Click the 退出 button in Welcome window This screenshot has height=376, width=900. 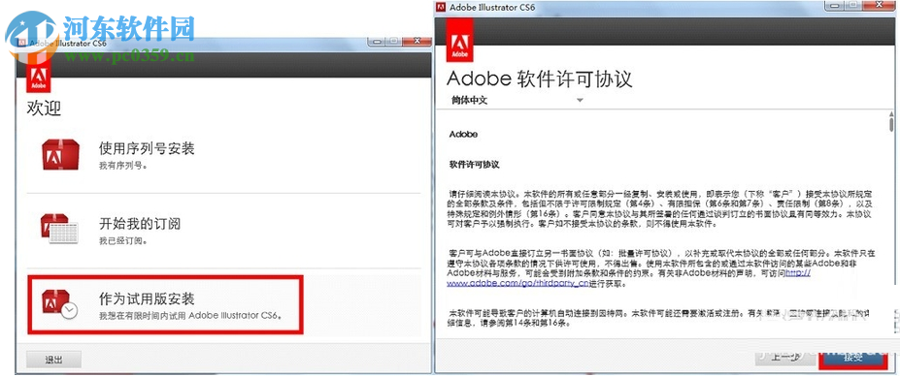coord(54,360)
